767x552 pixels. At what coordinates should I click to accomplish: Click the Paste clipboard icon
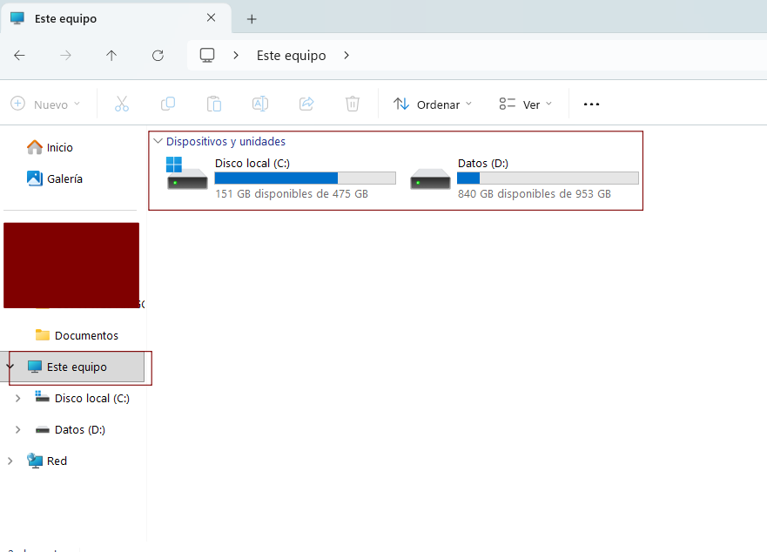(214, 104)
